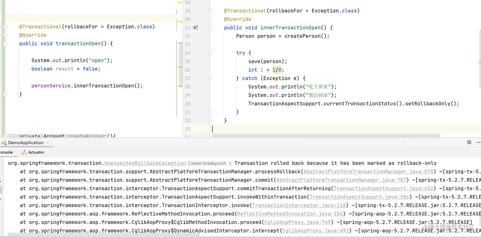Open AbstractPlatformTransactionManager.java:870 link

pos(368,172)
